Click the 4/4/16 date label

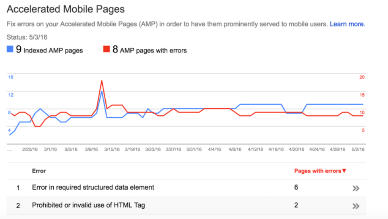[214, 149]
